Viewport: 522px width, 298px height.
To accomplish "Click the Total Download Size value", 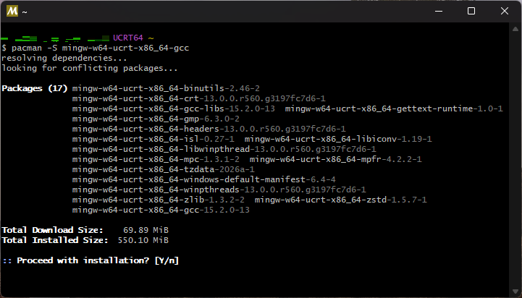I will [x=146, y=230].
